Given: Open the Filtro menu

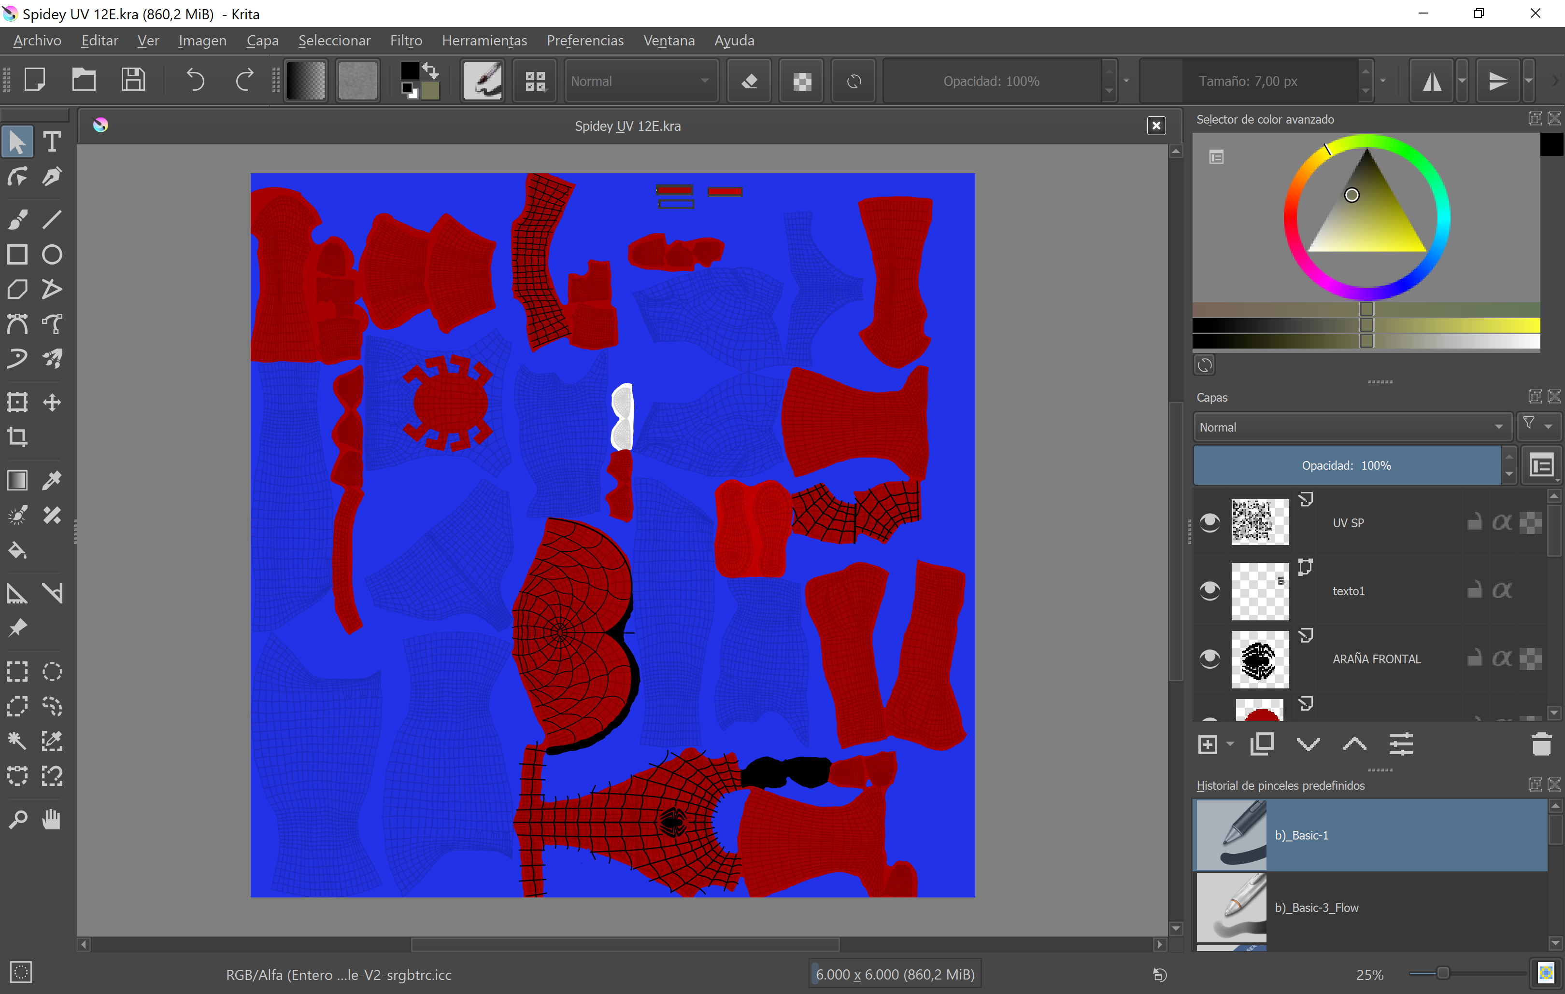Looking at the screenshot, I should [406, 40].
